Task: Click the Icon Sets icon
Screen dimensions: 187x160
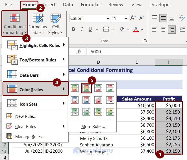Action: click(x=12, y=103)
